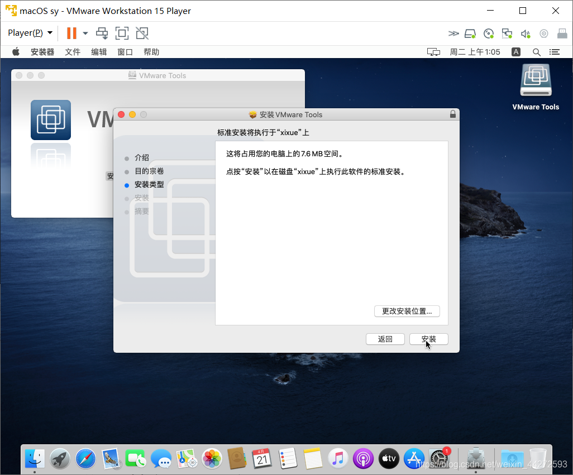The height and width of the screenshot is (475, 573).
Task: Click Change Install Location (更改安装位置...) button
Action: 407,311
